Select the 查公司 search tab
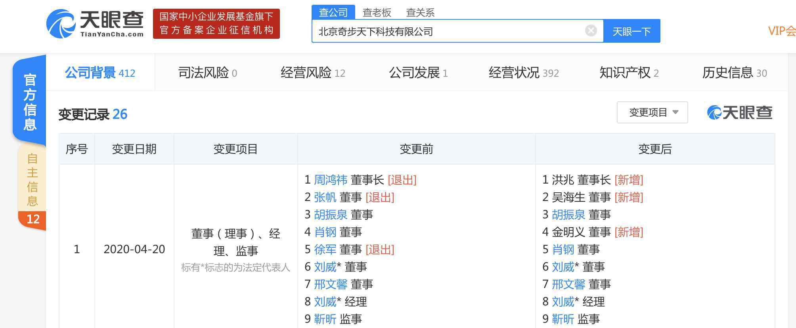The width and height of the screenshot is (796, 328). pos(333,12)
